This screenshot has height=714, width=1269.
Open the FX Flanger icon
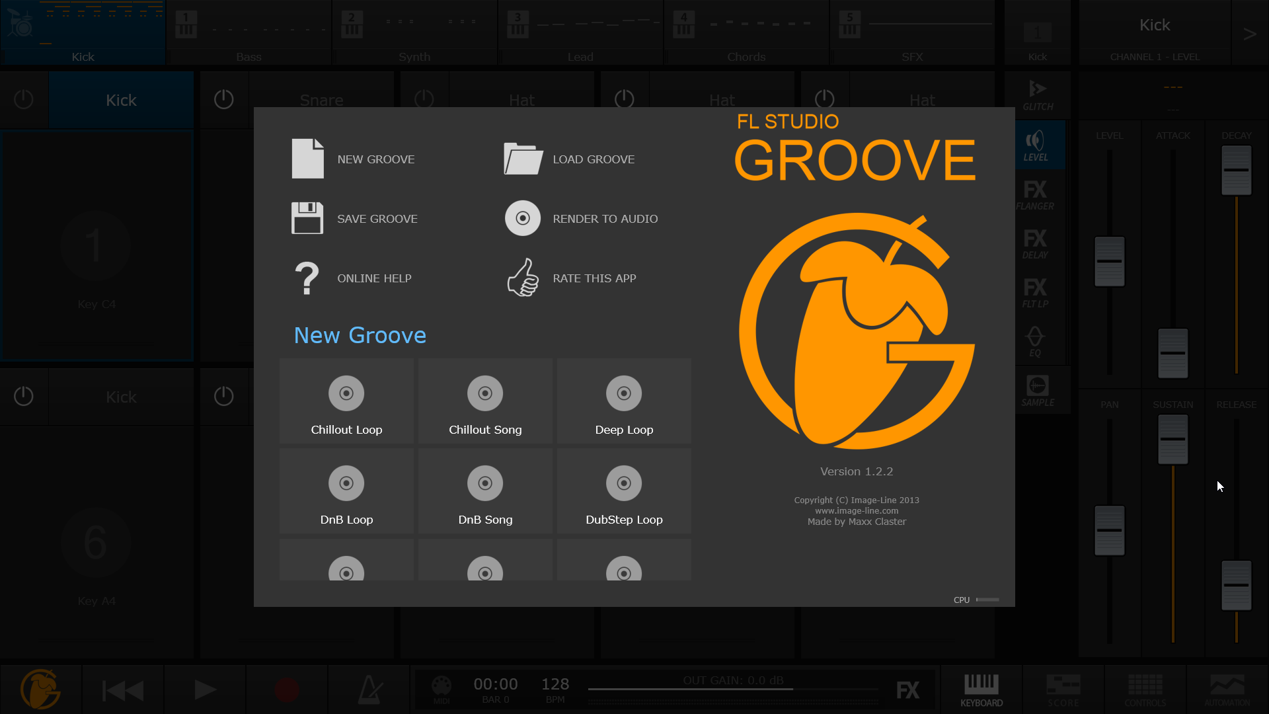click(1035, 194)
